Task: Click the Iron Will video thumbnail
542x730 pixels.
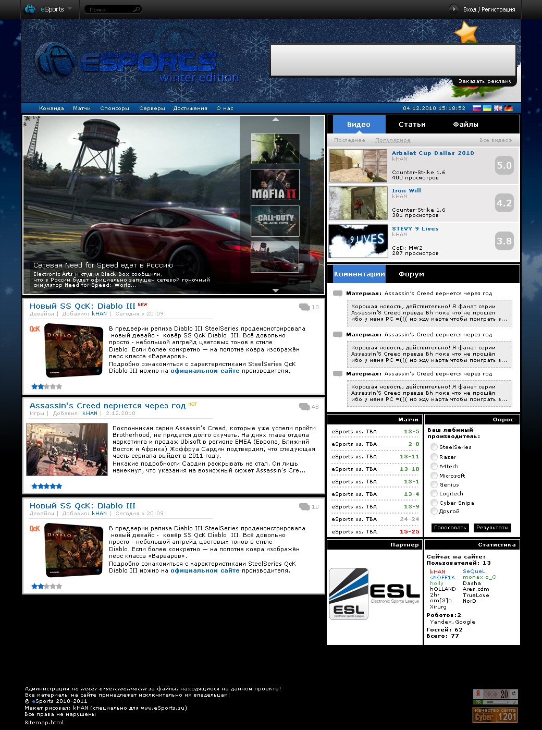Action: pyautogui.click(x=358, y=203)
